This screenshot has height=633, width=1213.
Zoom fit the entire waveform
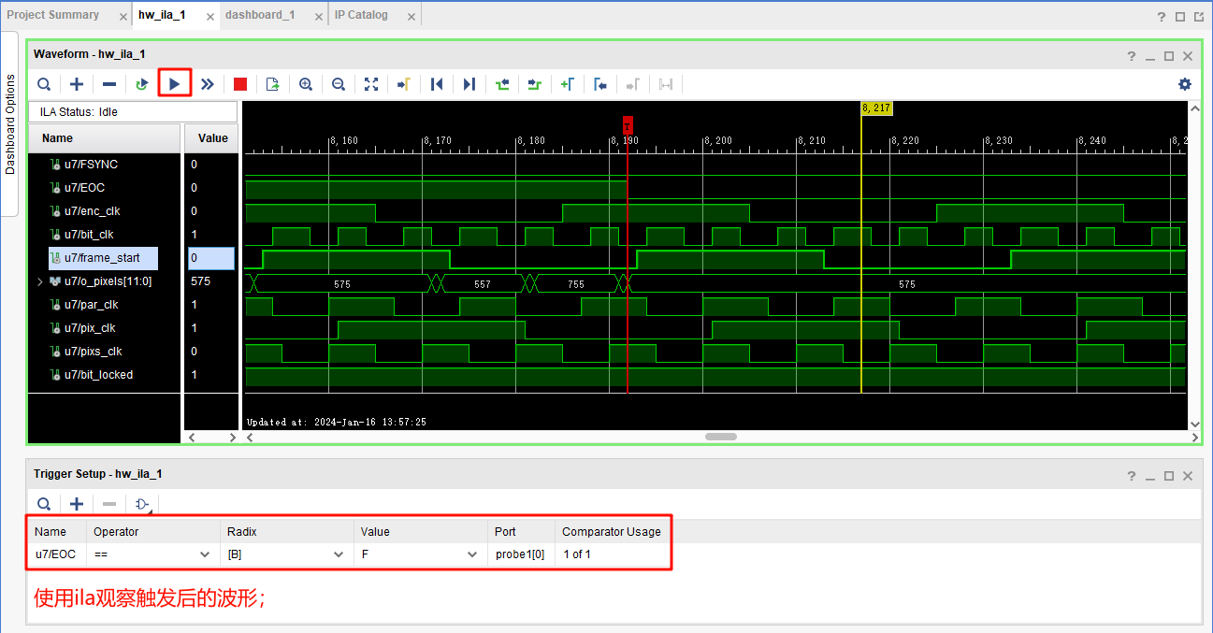pos(371,84)
